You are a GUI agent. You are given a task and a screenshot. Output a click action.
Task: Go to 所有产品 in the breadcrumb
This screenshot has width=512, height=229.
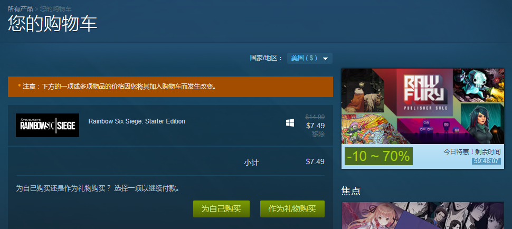pos(20,9)
